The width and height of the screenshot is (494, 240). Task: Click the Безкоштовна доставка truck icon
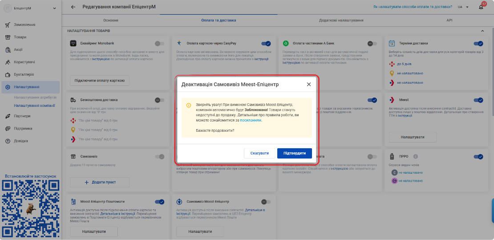[x=73, y=100]
